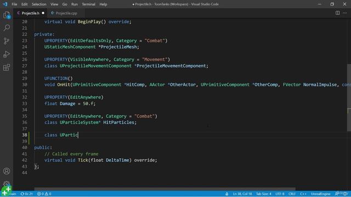Open the editor More Actions ellipsis
Viewport: 351px width, 197px height.
(x=345, y=13)
